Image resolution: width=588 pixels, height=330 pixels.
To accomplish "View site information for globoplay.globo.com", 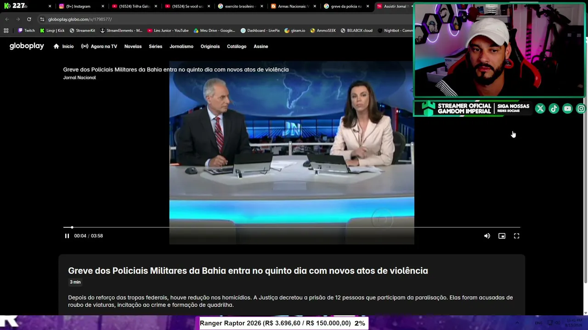I will (x=42, y=19).
